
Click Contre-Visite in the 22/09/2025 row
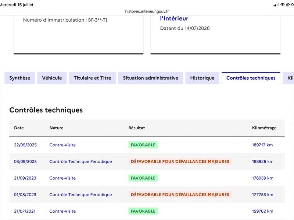coord(62,145)
